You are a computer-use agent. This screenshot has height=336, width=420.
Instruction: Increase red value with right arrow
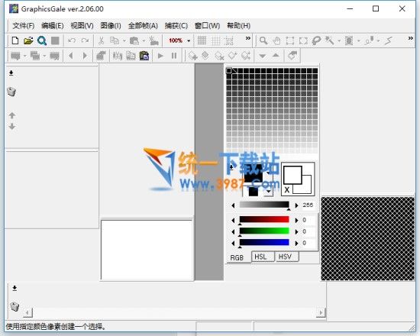(x=296, y=220)
